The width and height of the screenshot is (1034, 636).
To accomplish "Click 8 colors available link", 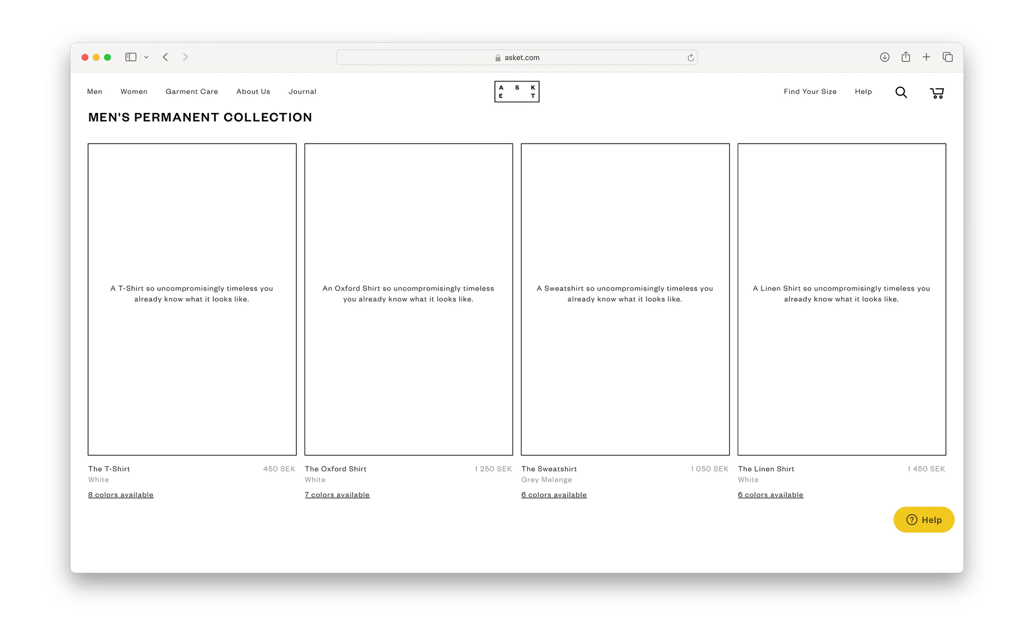I will click(121, 494).
